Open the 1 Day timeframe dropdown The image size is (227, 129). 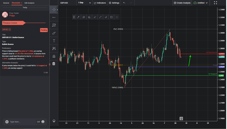point(84,3)
